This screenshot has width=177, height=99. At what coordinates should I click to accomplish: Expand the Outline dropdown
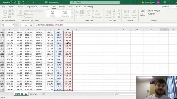coord(142,13)
